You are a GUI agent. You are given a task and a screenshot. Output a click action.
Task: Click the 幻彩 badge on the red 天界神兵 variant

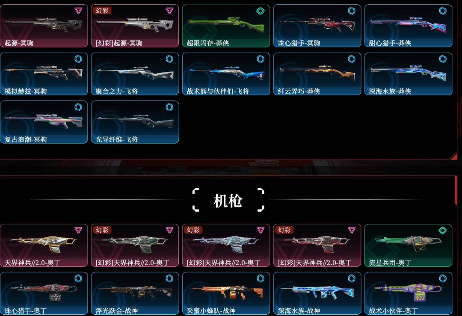(x=284, y=230)
